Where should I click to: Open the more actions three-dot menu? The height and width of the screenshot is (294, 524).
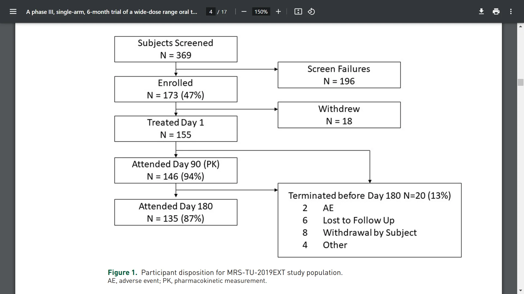tap(511, 11)
